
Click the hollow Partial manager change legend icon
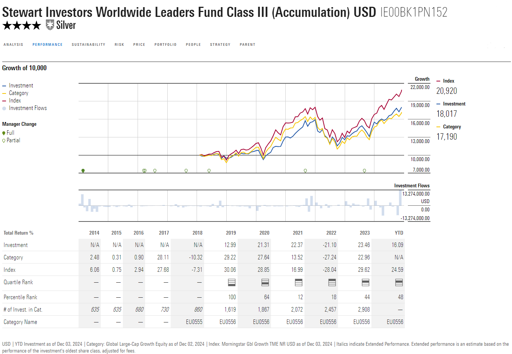tap(4, 140)
